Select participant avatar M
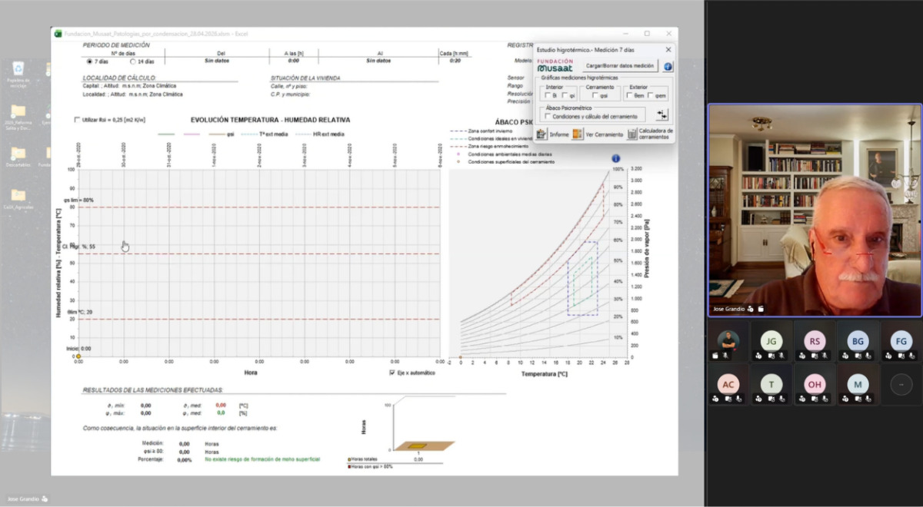Screen dimensions: 923x507 pyautogui.click(x=858, y=383)
